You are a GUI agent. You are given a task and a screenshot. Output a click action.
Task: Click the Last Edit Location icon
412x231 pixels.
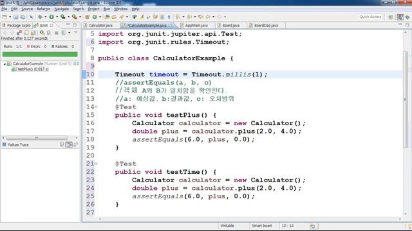point(200,17)
